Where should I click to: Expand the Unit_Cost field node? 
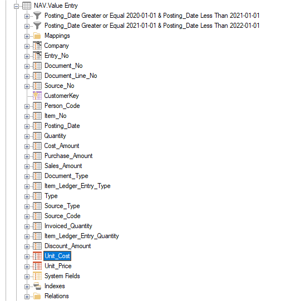(27, 256)
